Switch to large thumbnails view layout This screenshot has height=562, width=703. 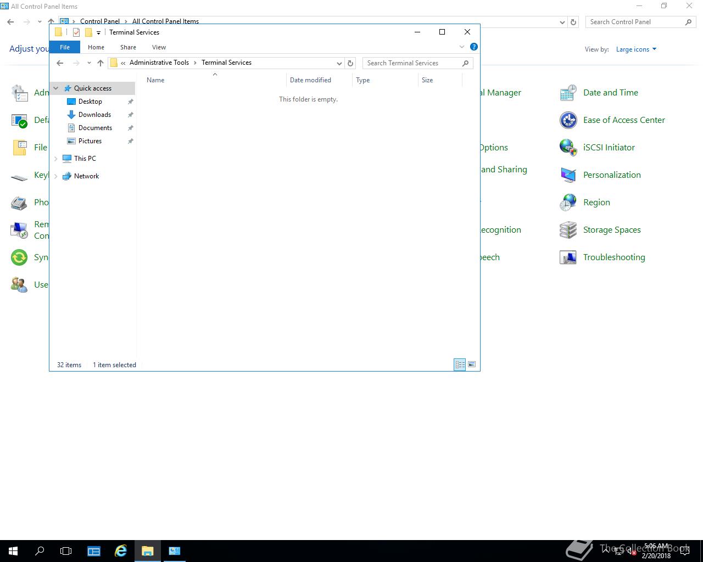click(x=472, y=364)
